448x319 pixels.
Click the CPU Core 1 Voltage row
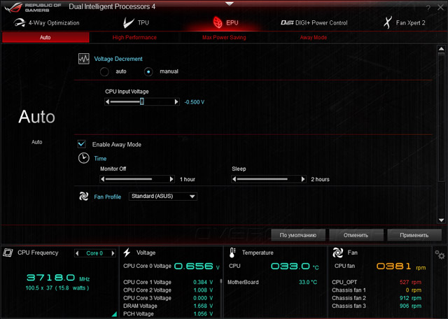[x=168, y=282]
